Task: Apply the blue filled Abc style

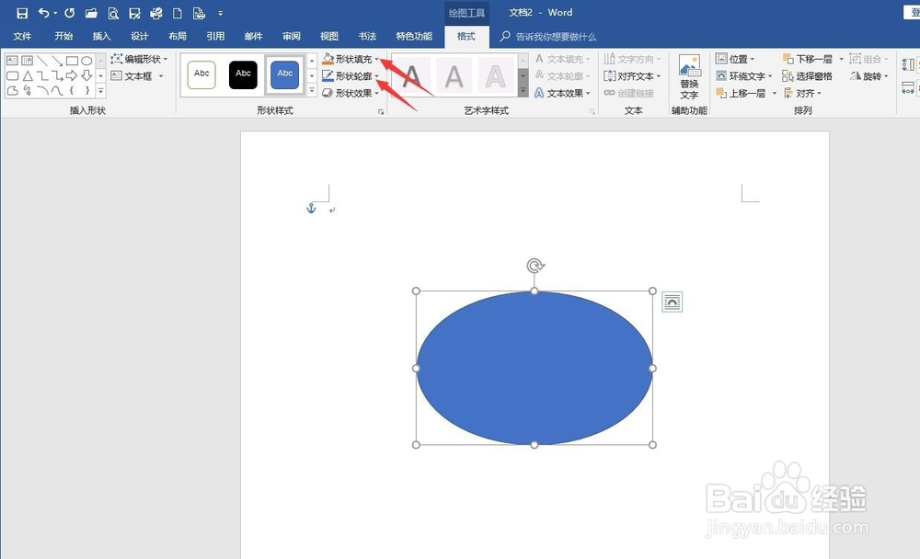Action: click(x=284, y=75)
